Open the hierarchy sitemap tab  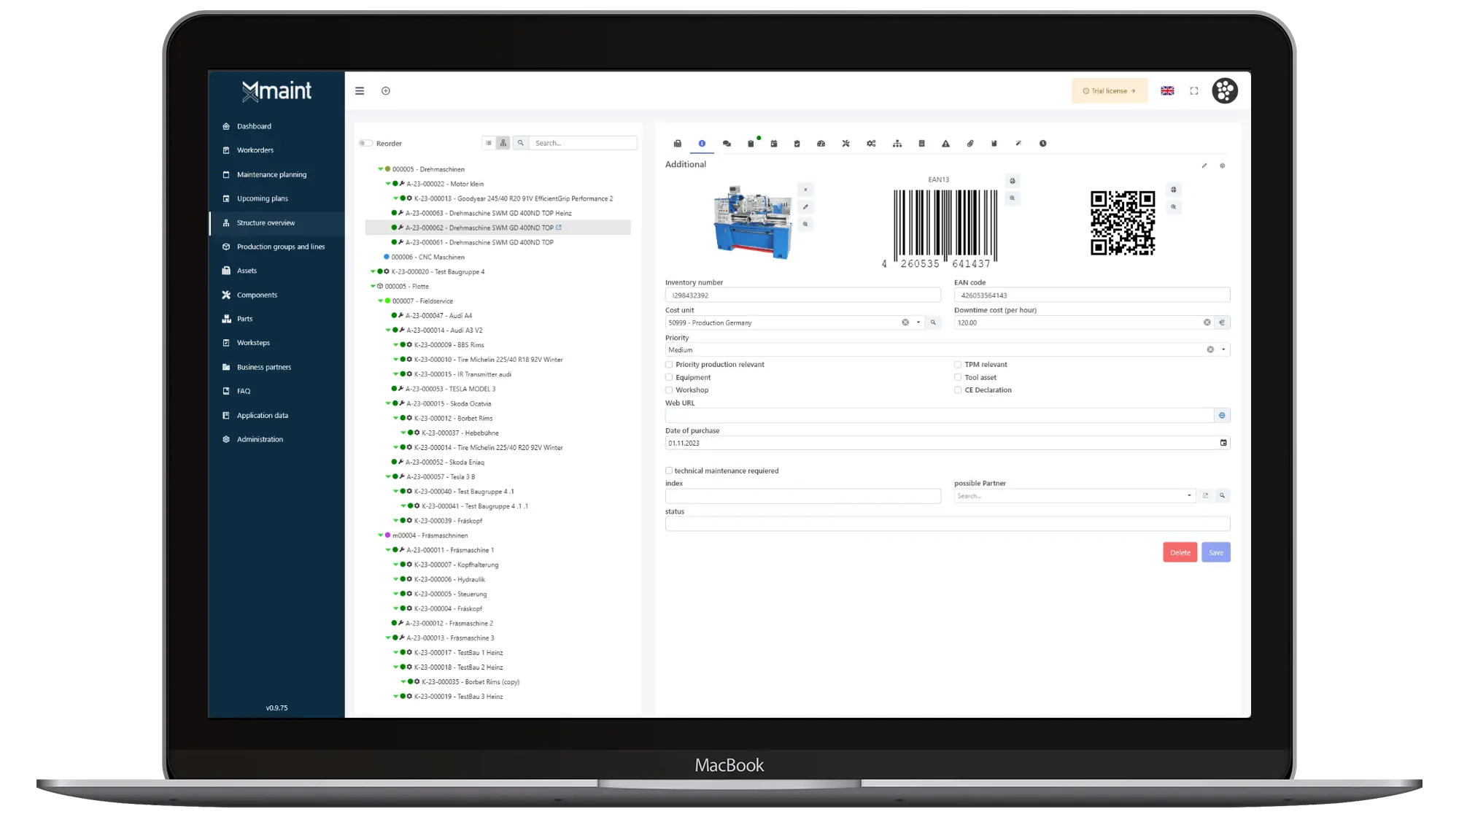(x=897, y=144)
